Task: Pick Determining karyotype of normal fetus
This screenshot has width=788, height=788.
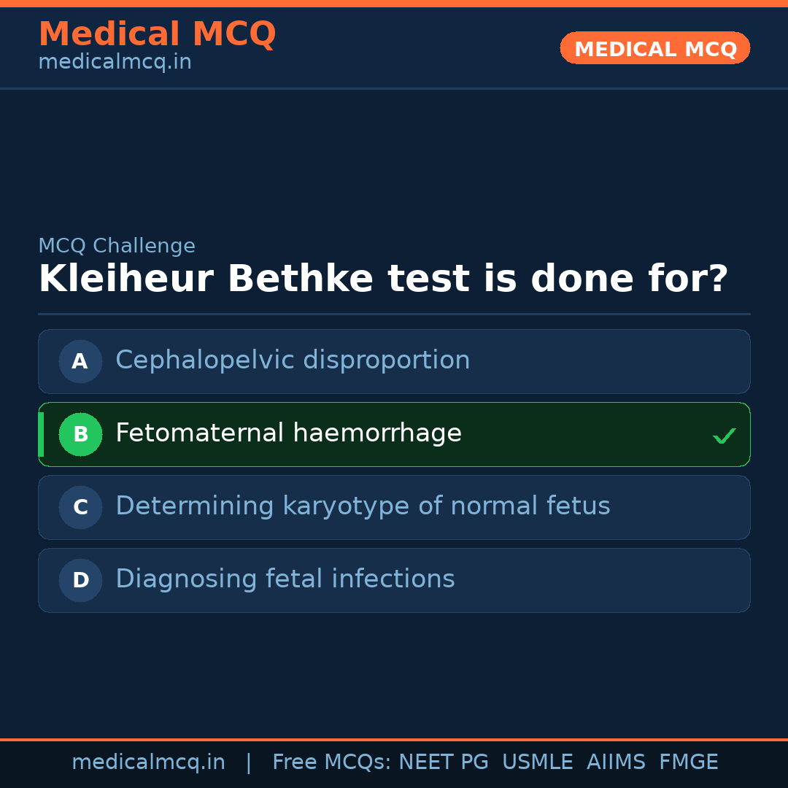Action: (363, 506)
